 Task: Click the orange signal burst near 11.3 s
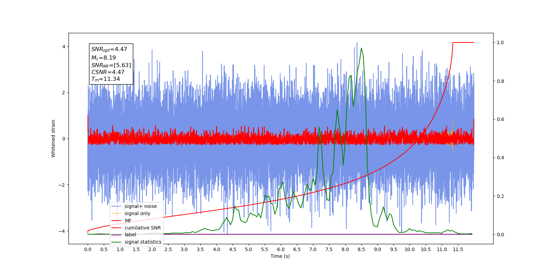tap(452, 136)
